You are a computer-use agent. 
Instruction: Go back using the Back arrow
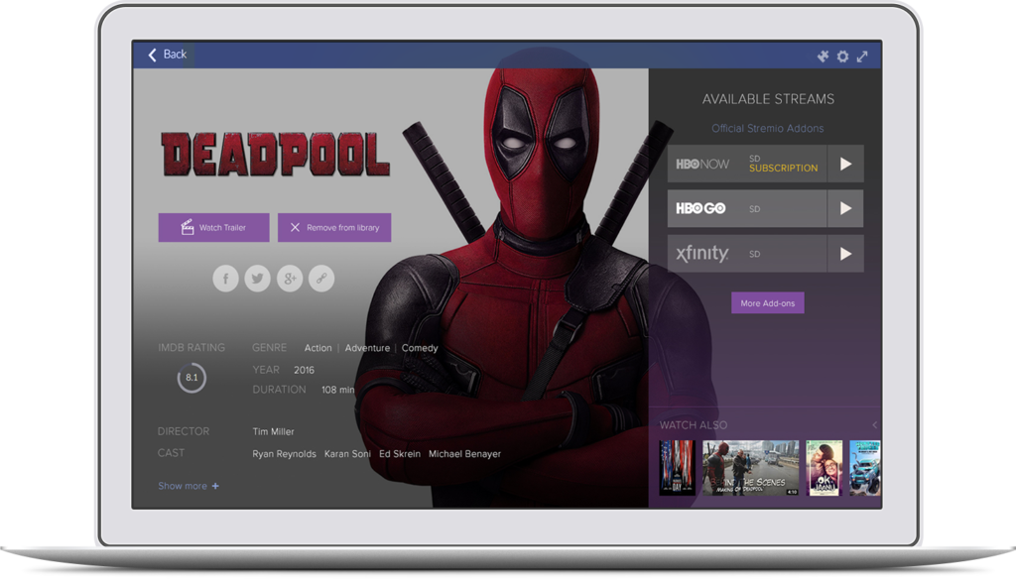[x=167, y=55]
